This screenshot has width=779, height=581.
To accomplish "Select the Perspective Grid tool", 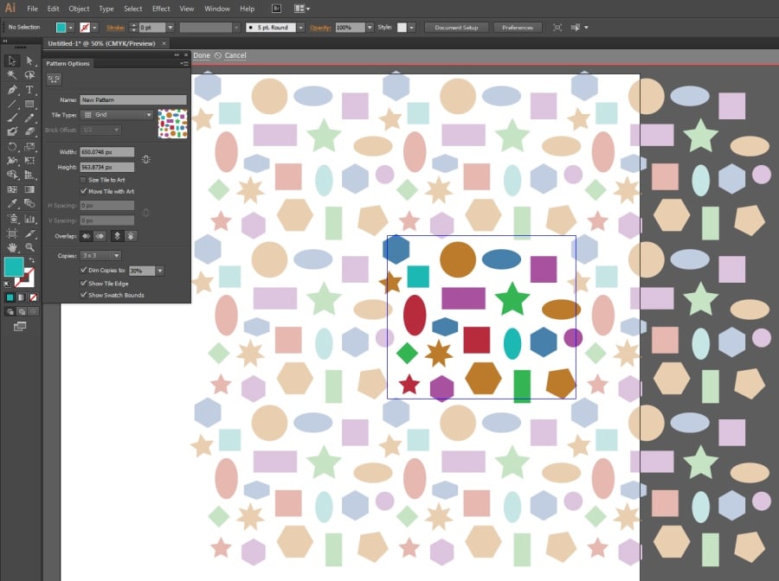I will coord(29,175).
